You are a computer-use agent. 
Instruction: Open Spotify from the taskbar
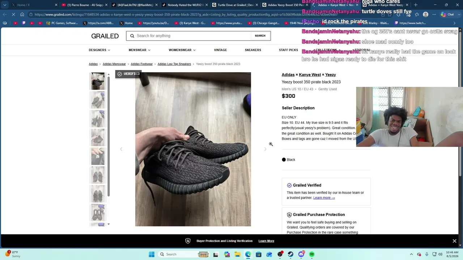[312, 254]
